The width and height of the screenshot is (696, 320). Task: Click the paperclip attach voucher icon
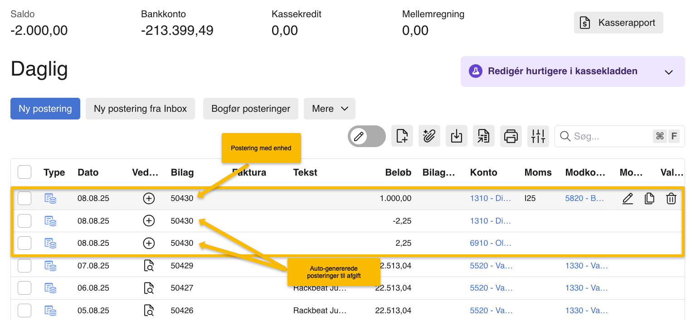[x=429, y=136]
